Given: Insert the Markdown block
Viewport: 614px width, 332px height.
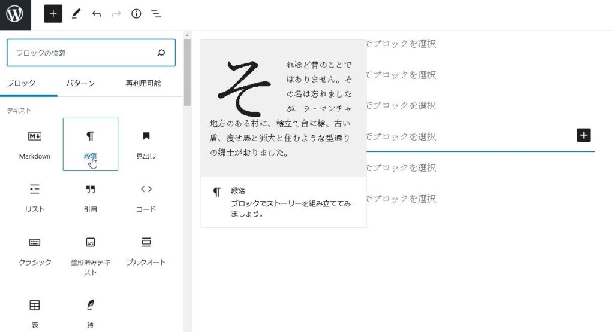Looking at the screenshot, I should tap(35, 144).
